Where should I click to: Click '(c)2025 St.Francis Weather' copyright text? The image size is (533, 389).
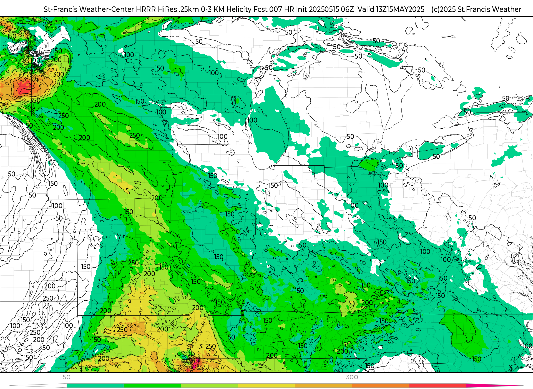(476, 9)
